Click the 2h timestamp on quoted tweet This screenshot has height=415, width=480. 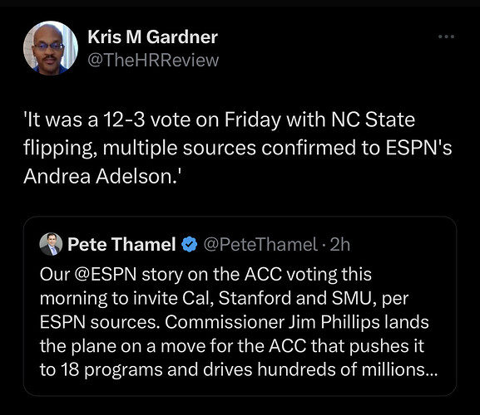[x=339, y=244]
